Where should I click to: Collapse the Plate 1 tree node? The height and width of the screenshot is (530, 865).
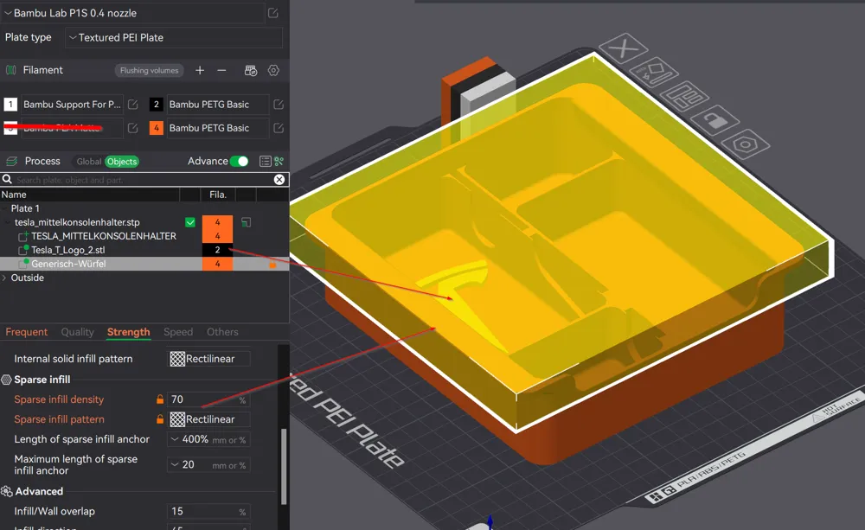5,208
